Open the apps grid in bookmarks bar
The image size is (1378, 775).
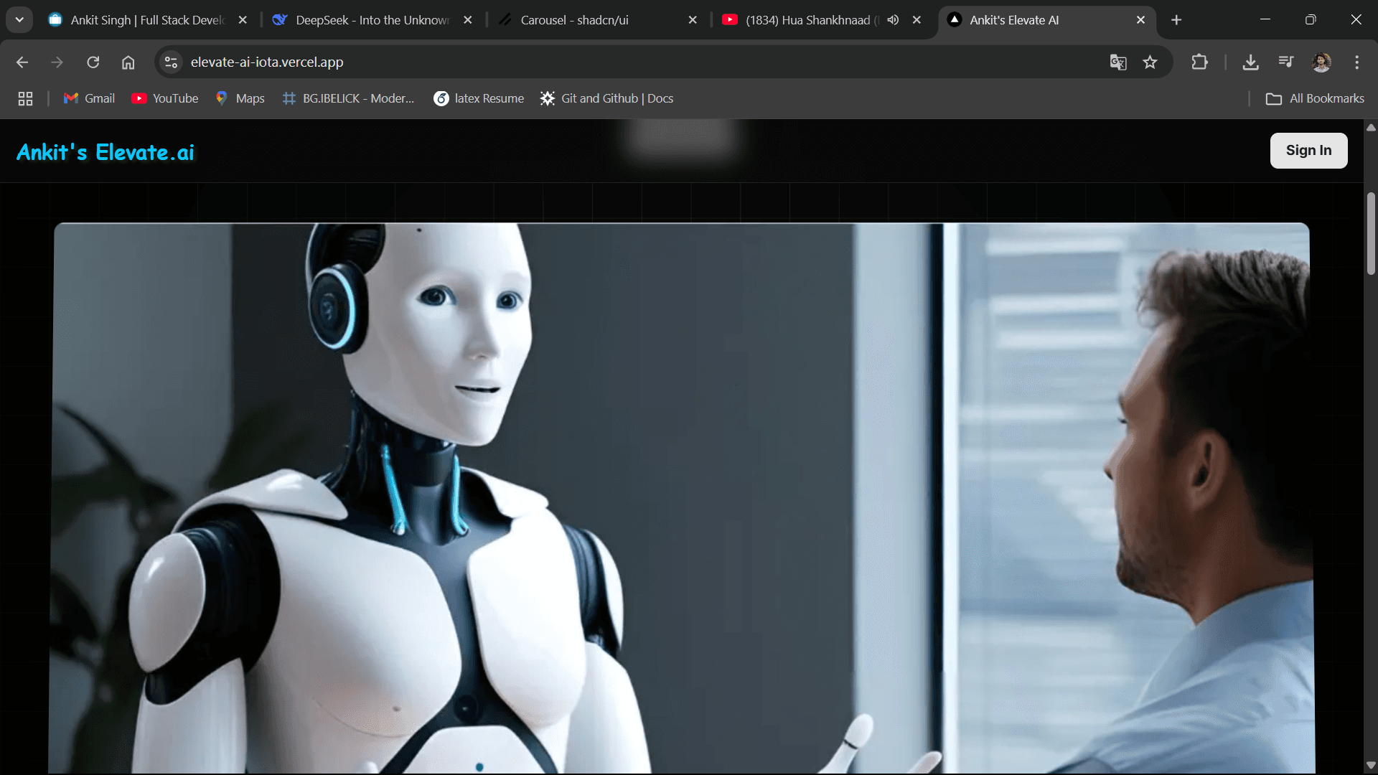click(x=26, y=99)
